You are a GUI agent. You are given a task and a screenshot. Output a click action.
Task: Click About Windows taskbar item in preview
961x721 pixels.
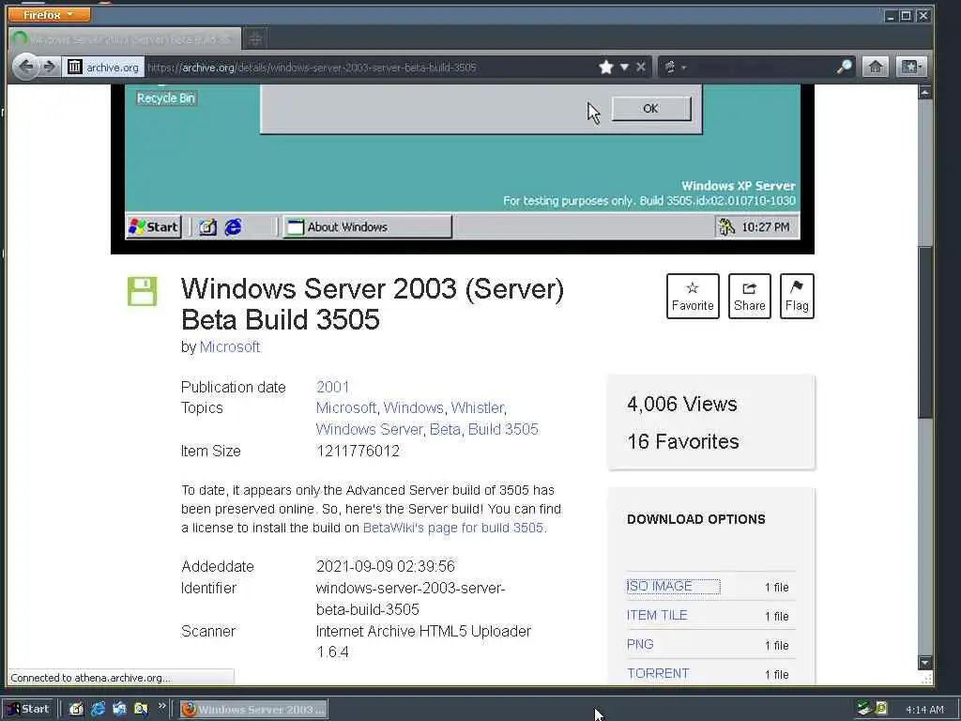point(367,227)
